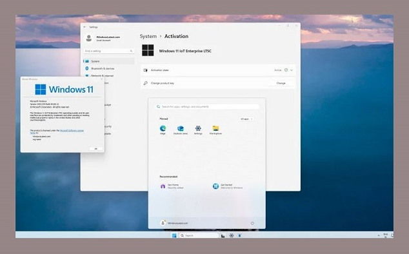Click the Active status text
Viewport: 409px width, 254px height.
277,70
